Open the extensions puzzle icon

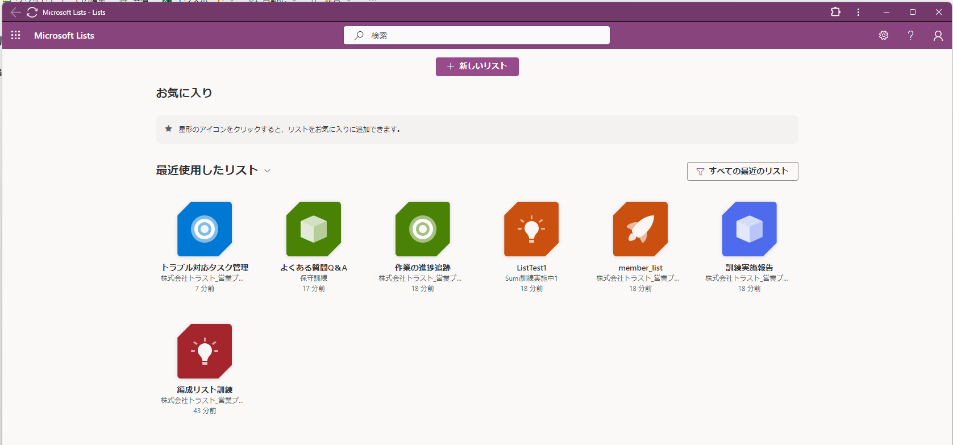click(835, 12)
